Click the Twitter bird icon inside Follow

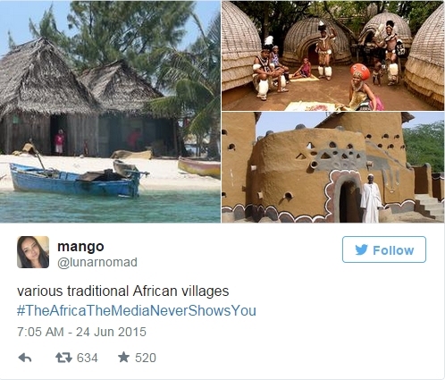[x=362, y=250]
